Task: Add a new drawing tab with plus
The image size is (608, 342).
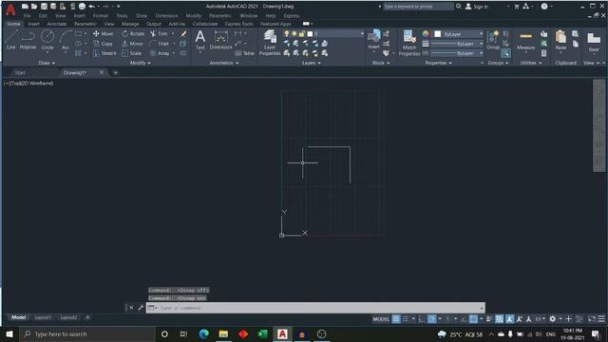Action: 115,72
